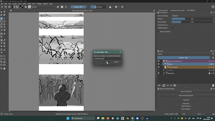The height and width of the screenshot is (121, 215).
Task: Toggle eraser mode in toolbar
Action: (58, 7)
